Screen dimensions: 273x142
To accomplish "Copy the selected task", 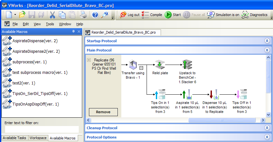I will (62, 15).
